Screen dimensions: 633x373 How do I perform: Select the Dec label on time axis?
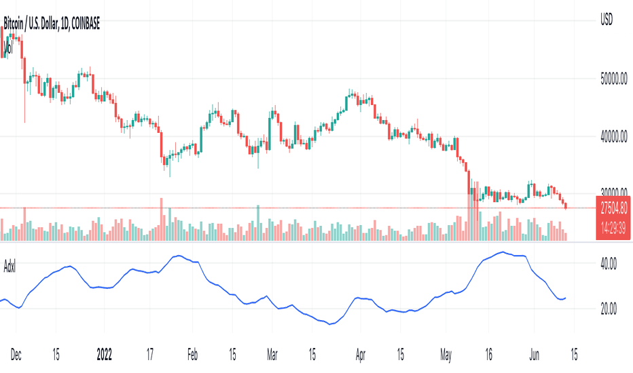(16, 355)
